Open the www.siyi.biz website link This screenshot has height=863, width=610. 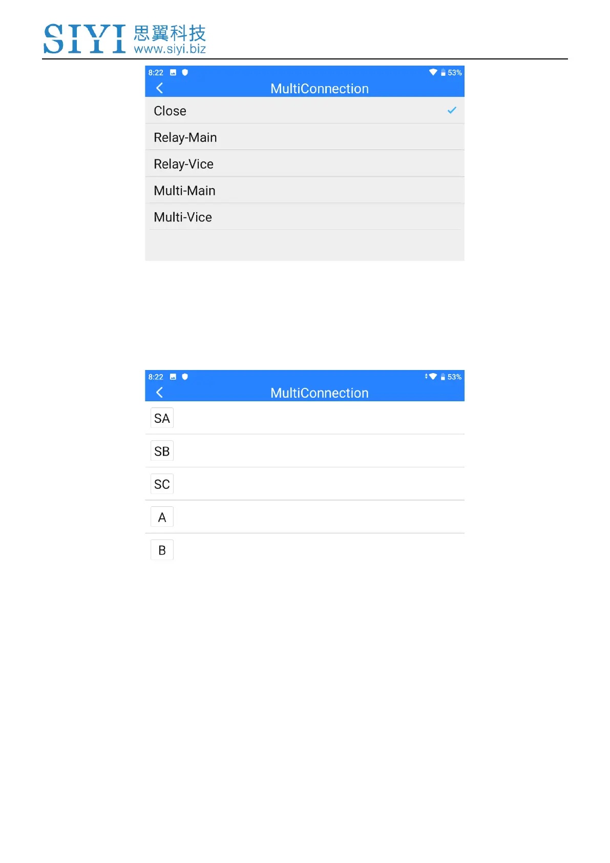coord(170,49)
